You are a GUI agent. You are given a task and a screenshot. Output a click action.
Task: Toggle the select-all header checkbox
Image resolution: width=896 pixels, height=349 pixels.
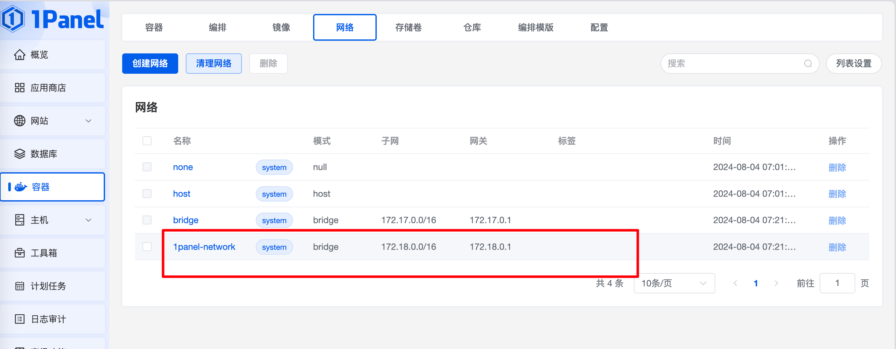(x=147, y=141)
